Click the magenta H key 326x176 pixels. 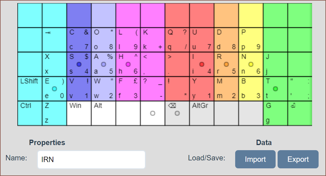128,64
